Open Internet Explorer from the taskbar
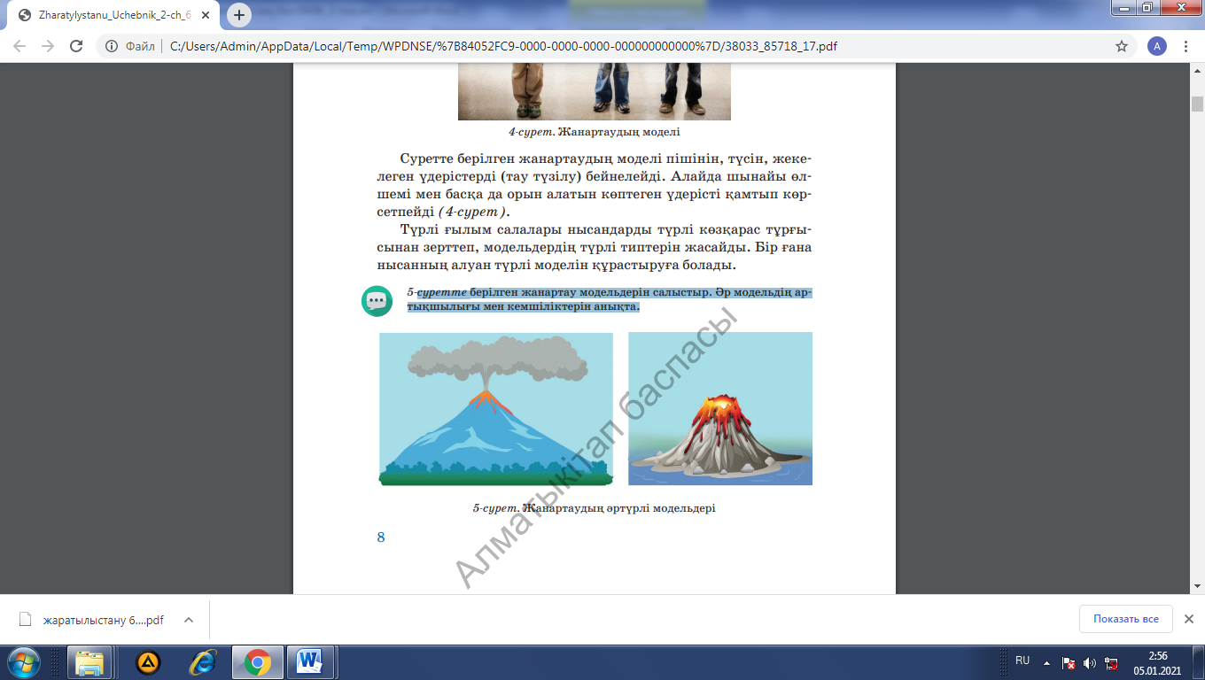Screen dimensions: 1205x680 point(203,662)
